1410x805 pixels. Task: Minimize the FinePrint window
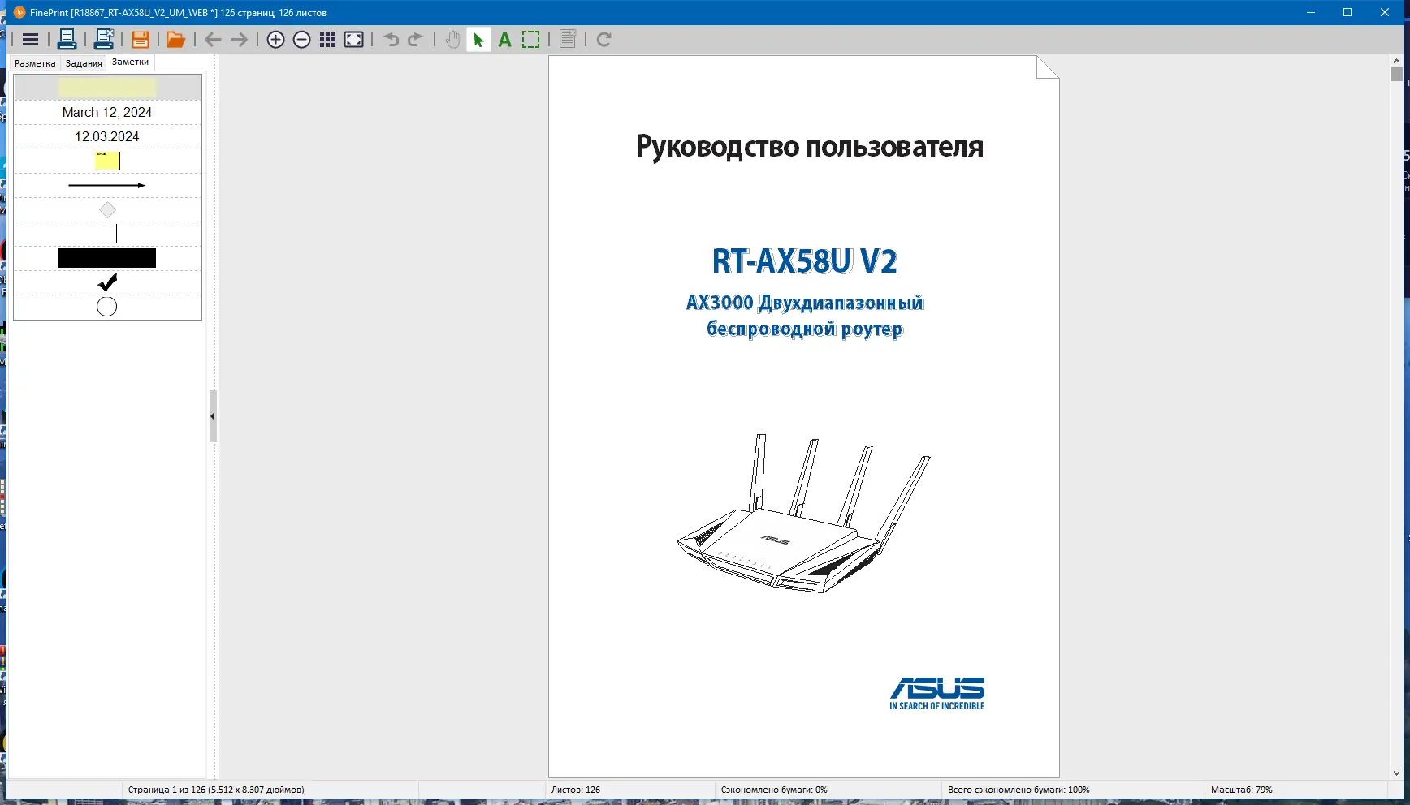[x=1311, y=12]
